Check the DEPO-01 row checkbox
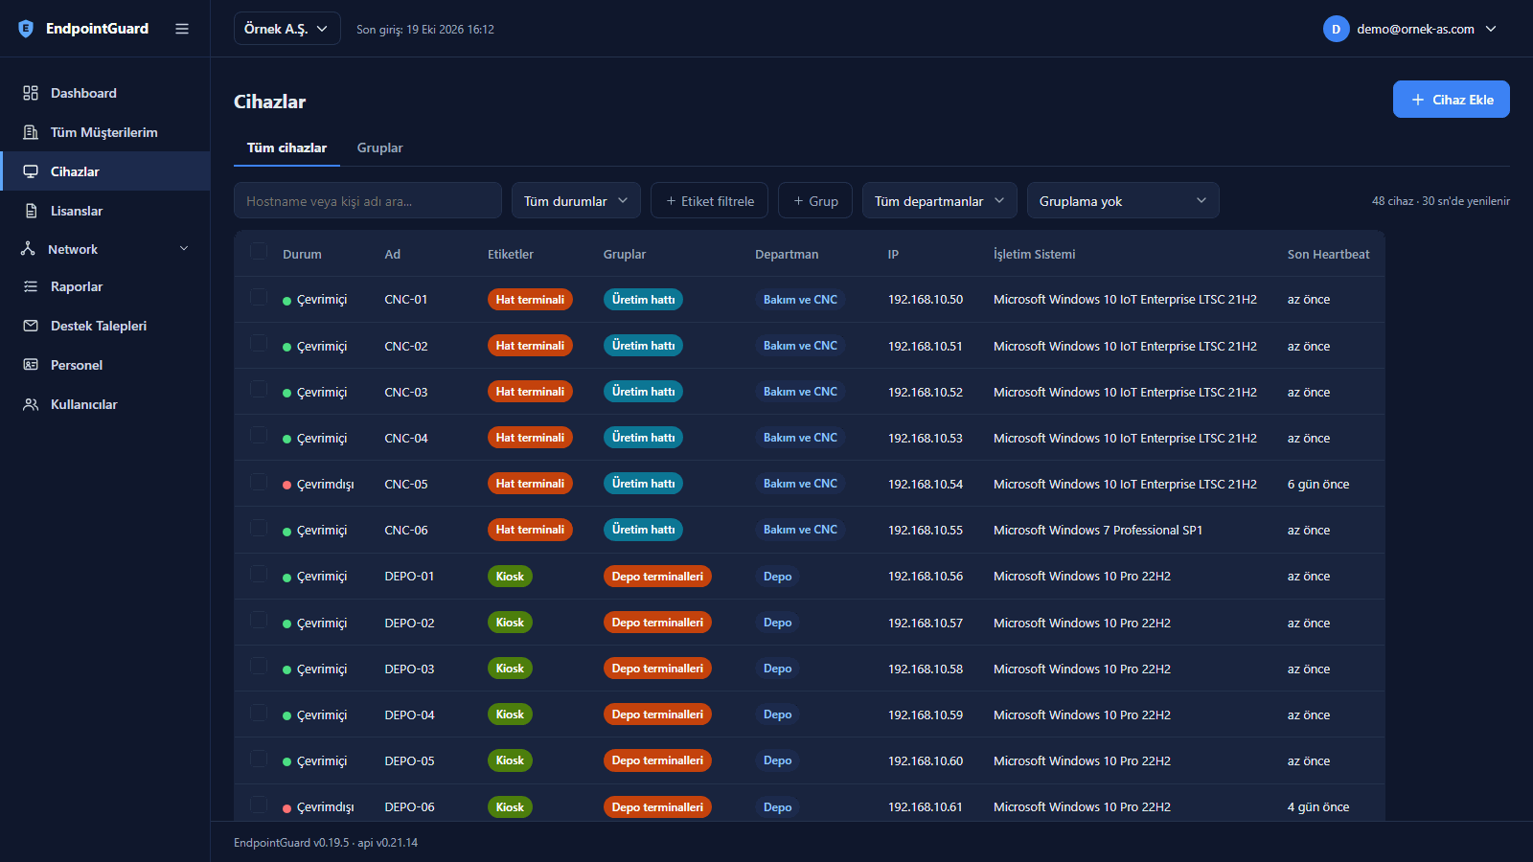This screenshot has height=862, width=1533. pyautogui.click(x=259, y=574)
